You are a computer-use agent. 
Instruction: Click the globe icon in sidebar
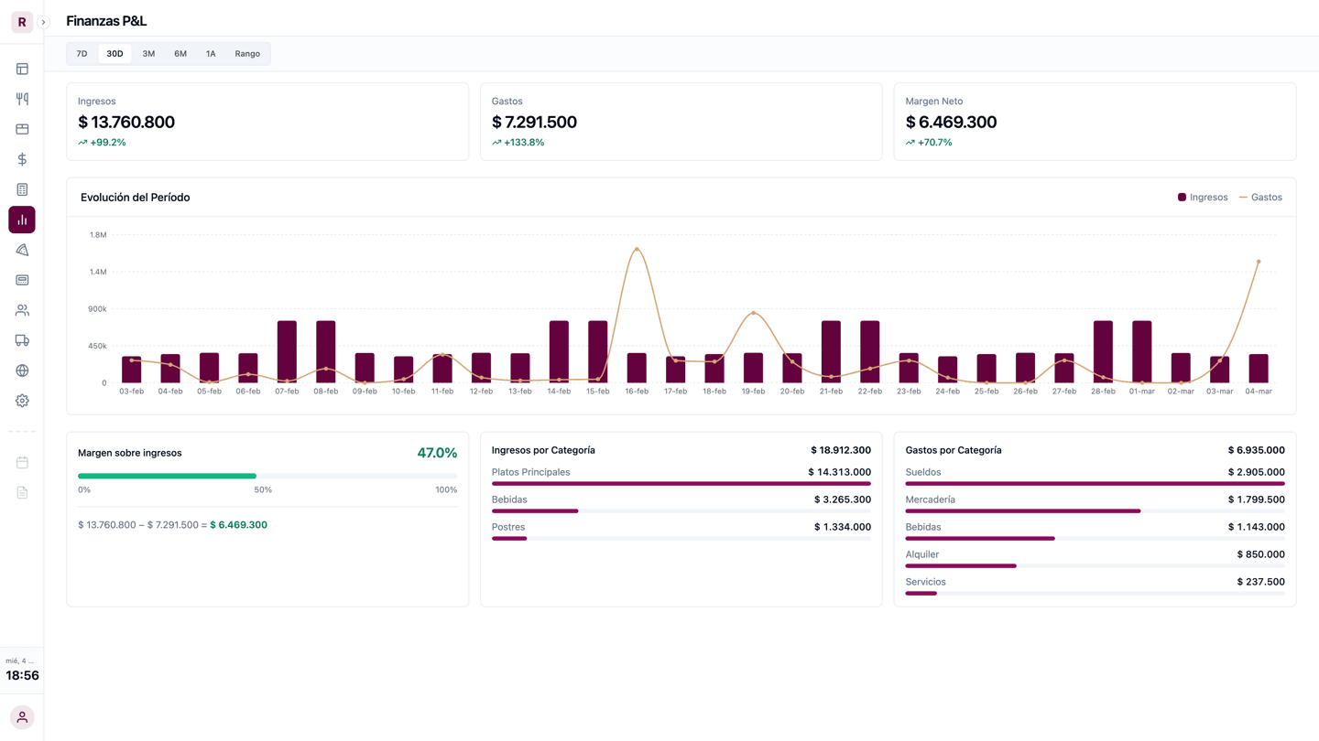[x=22, y=370]
